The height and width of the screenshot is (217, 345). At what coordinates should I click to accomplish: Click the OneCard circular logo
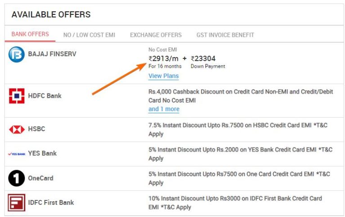coord(17,178)
